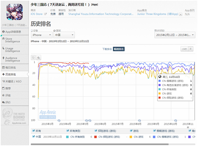198x146 pixels.
Task: Click the game app icon thumbnail
Action: click(x=15, y=12)
